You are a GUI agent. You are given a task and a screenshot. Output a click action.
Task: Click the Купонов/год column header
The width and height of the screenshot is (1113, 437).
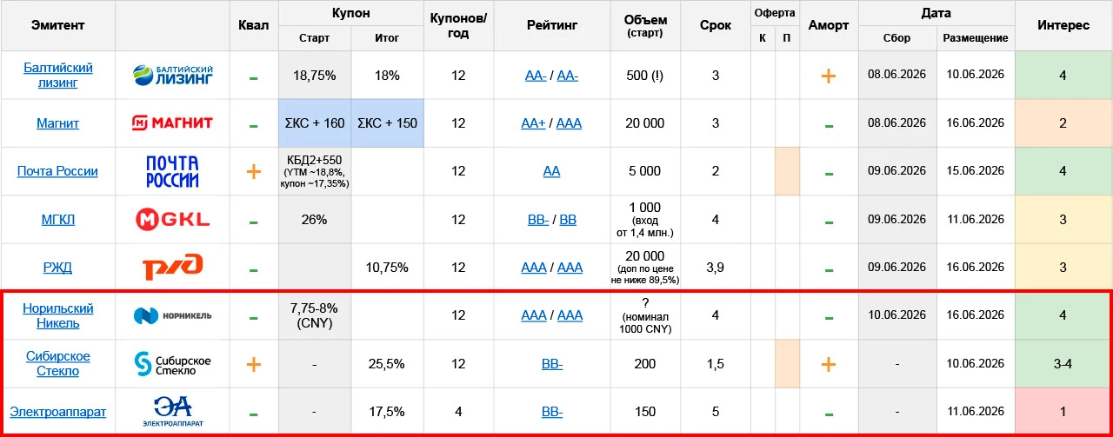tap(458, 25)
